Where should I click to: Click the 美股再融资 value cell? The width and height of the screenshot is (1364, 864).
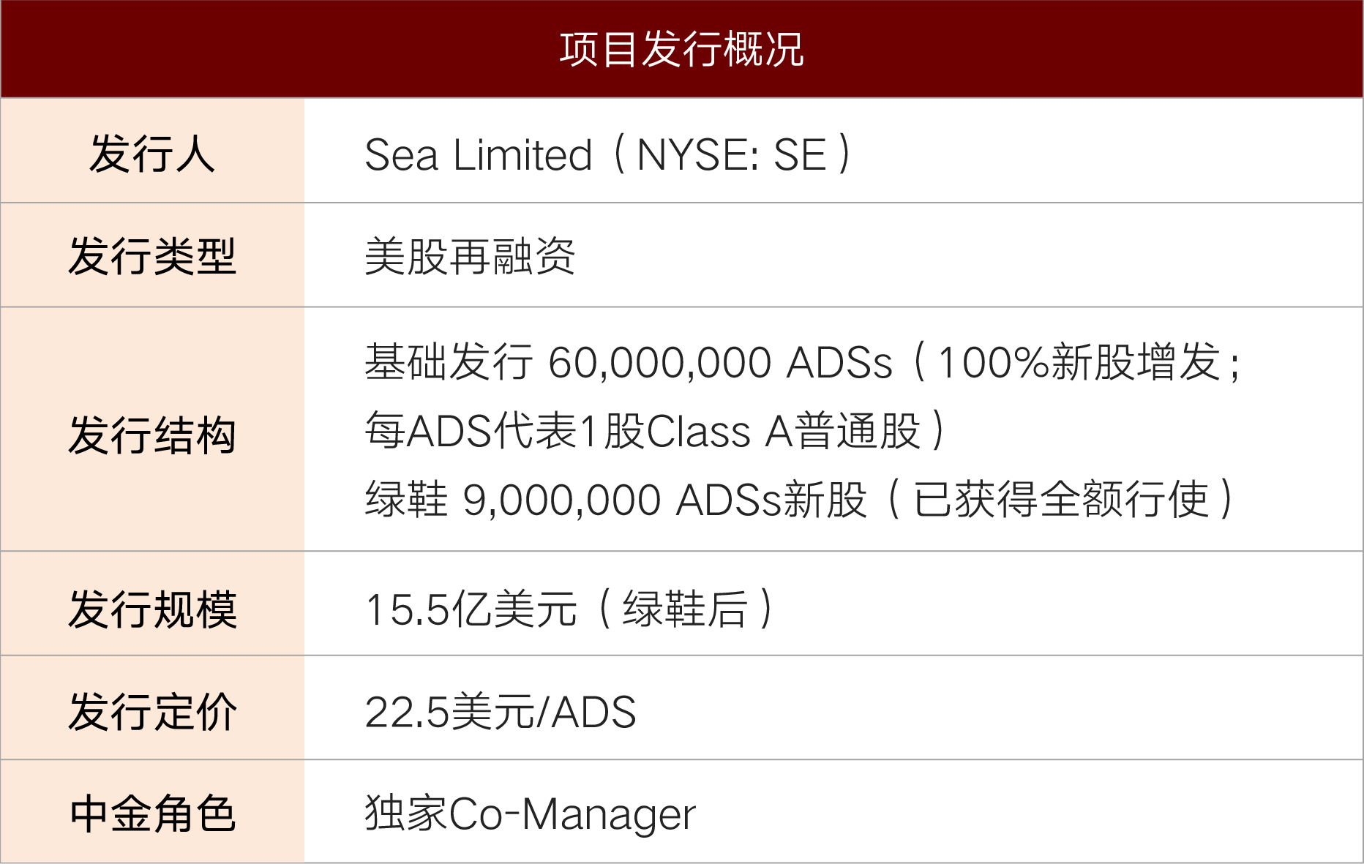pyautogui.click(x=470, y=257)
